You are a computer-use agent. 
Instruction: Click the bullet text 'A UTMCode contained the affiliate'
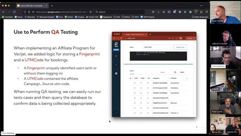click(51, 79)
